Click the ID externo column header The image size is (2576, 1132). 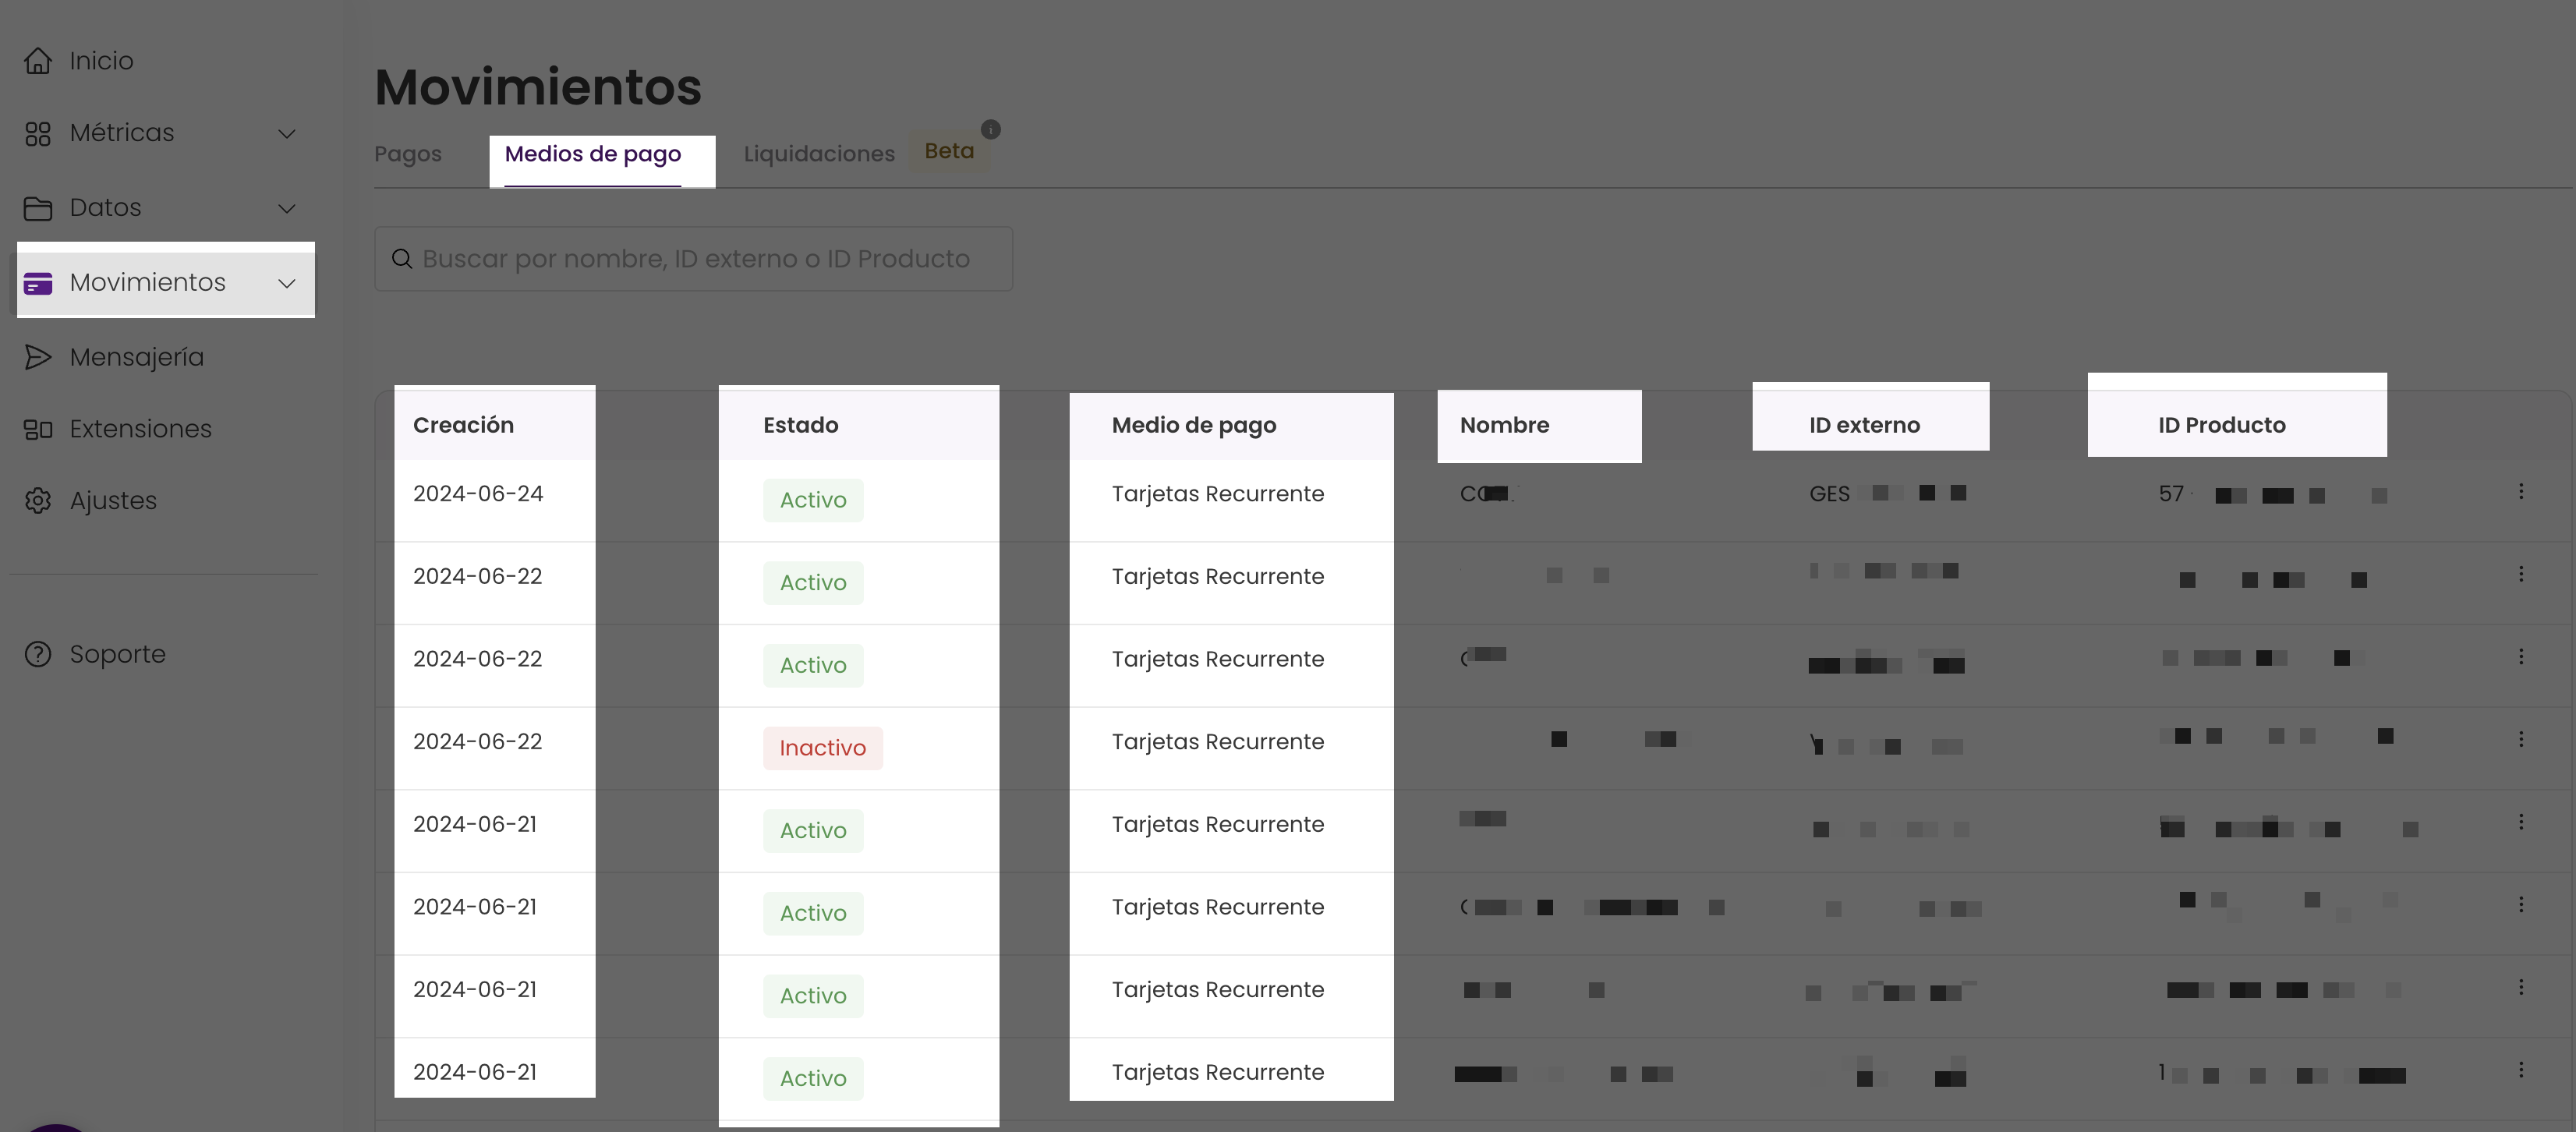tap(1864, 425)
